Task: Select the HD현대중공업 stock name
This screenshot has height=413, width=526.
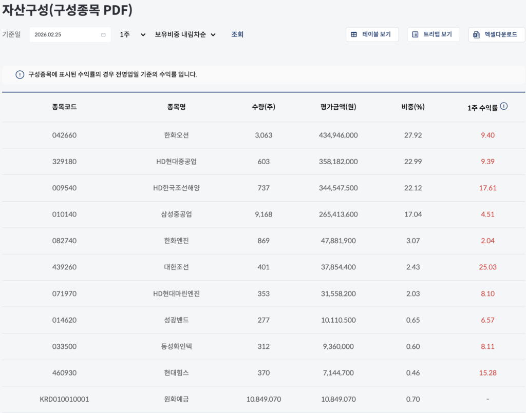Action: point(176,162)
